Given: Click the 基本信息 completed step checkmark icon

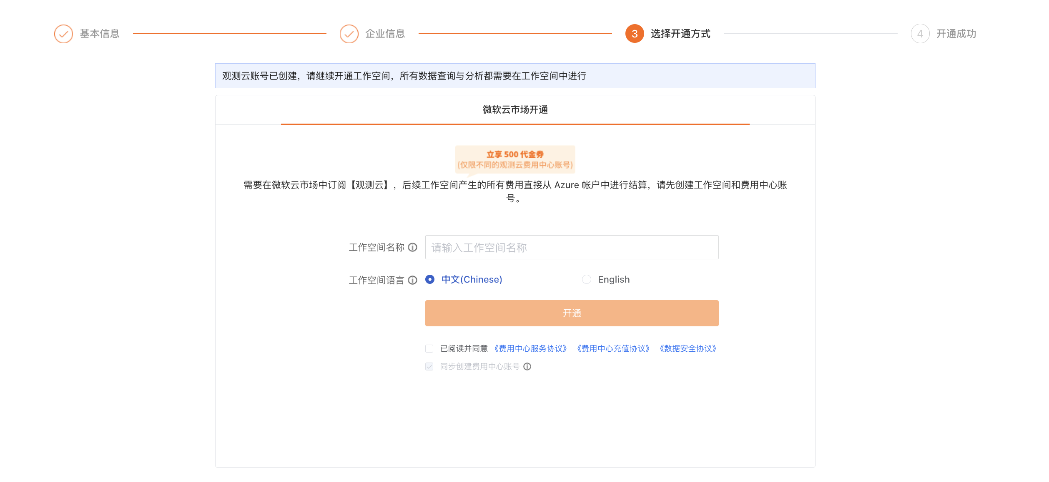Looking at the screenshot, I should (63, 34).
